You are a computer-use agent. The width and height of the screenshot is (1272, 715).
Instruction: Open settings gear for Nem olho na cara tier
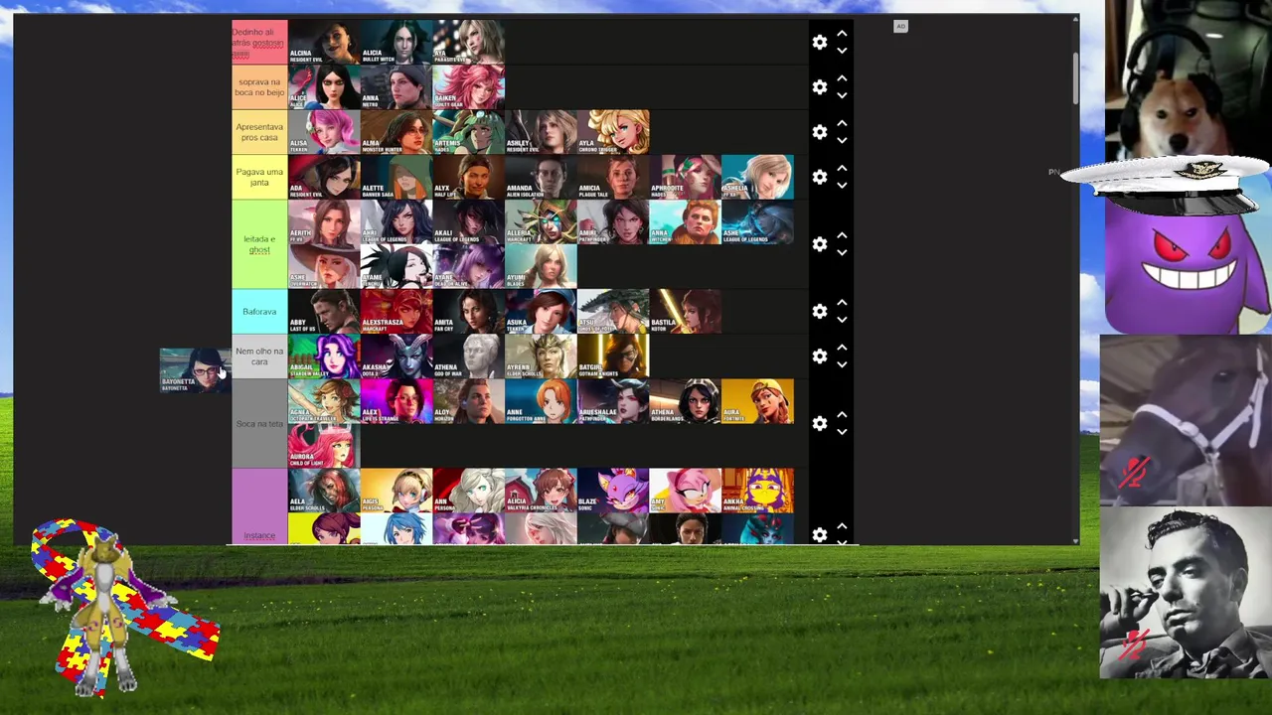point(819,357)
